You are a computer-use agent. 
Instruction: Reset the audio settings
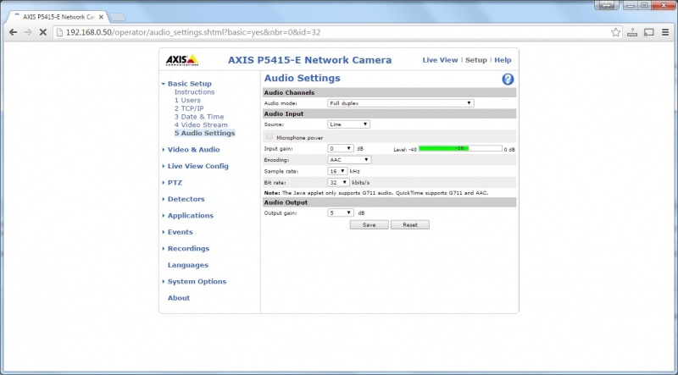tap(410, 224)
